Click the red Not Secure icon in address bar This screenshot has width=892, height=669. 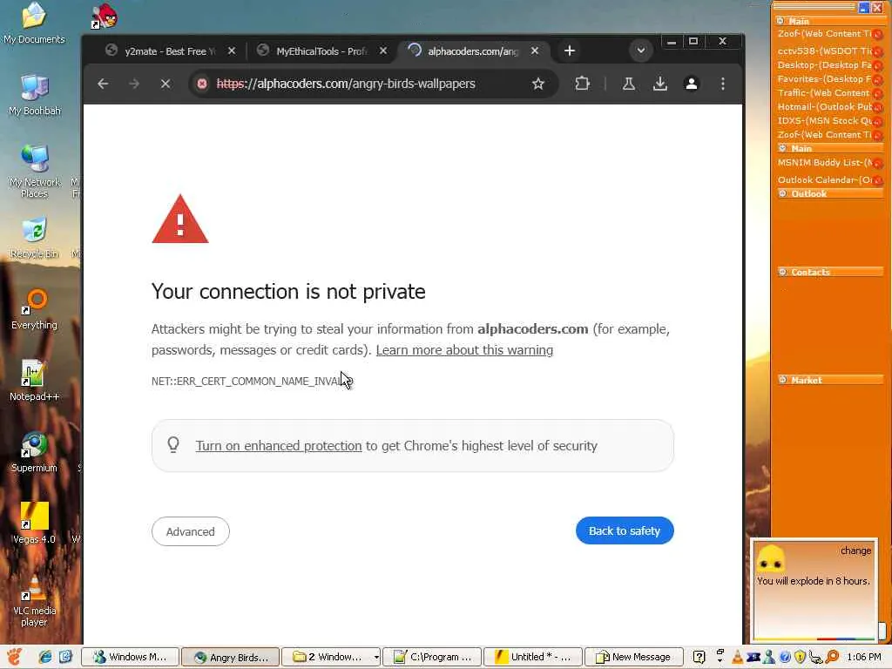[x=202, y=84]
